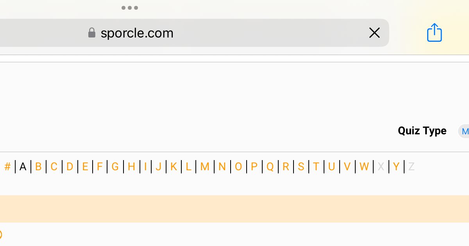Choose letter S in alphabet filter

(x=301, y=167)
